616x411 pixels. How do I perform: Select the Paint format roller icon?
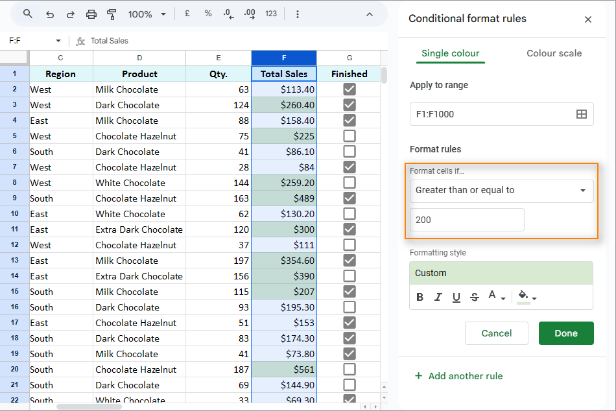pyautogui.click(x=112, y=14)
